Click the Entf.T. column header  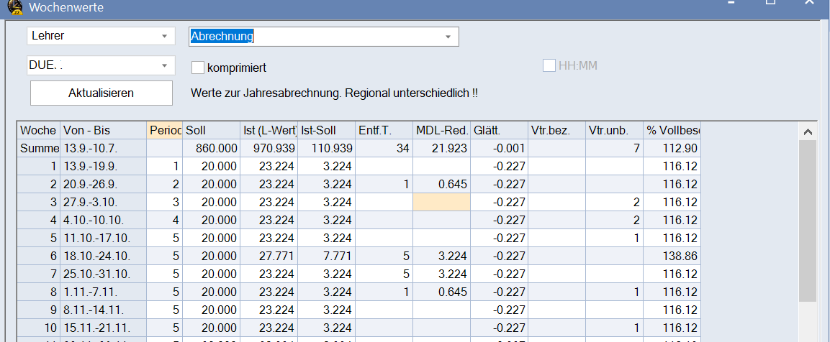point(384,130)
